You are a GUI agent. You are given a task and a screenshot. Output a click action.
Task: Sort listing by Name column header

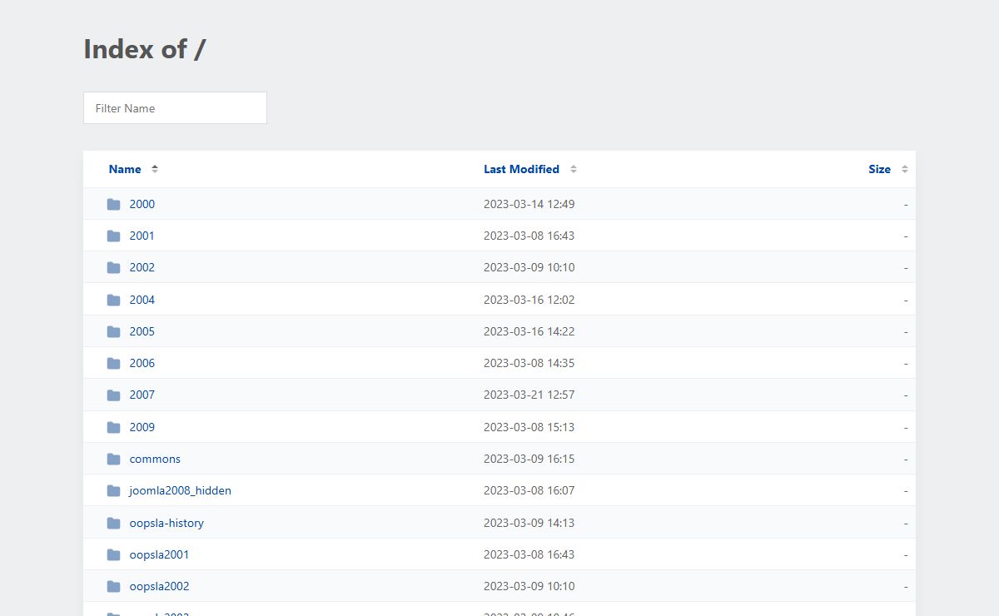[x=125, y=169]
